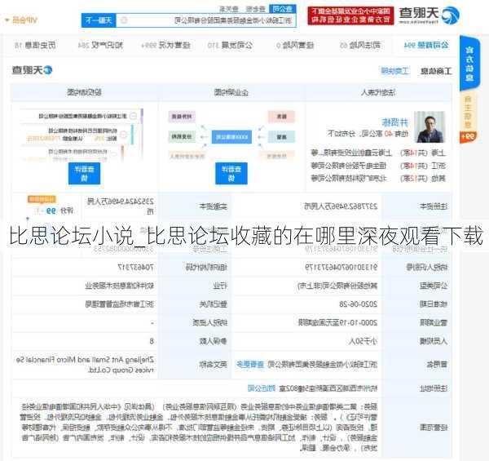Select English name Zhejiang Ant Small and Micro
The image size is (489, 461).
click(85, 365)
